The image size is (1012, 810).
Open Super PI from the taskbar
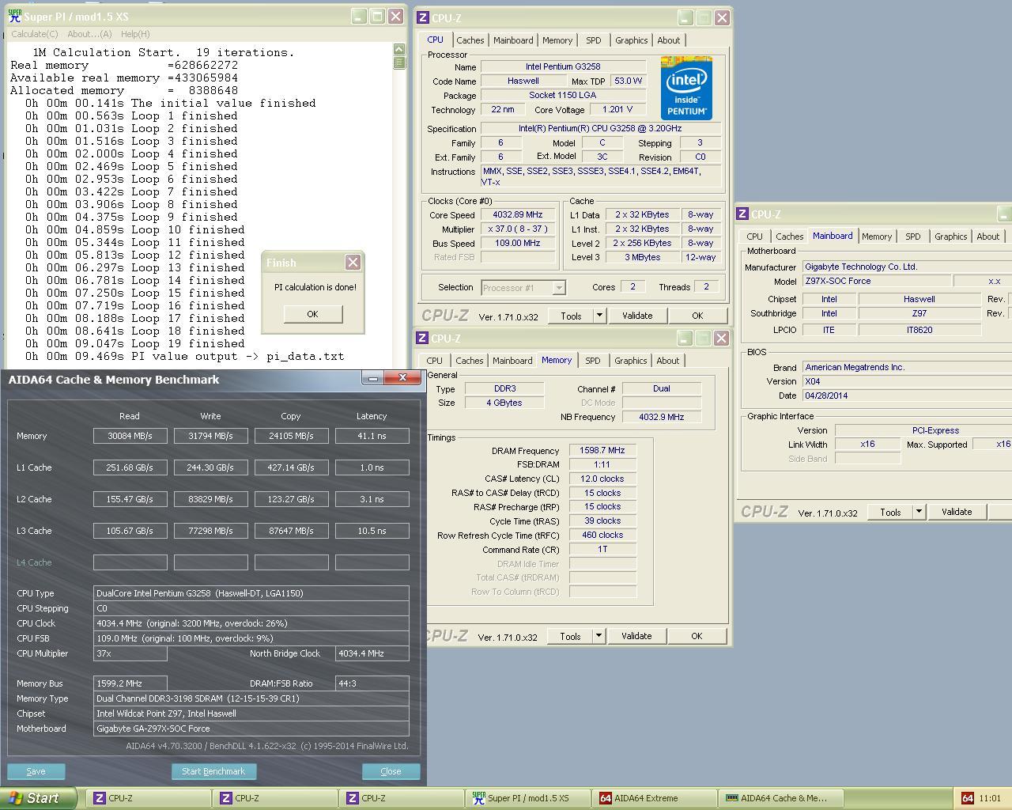(527, 798)
